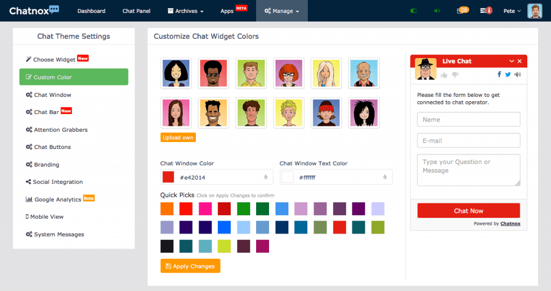Toggle the sound icon in Live Chat widget

click(x=518, y=74)
